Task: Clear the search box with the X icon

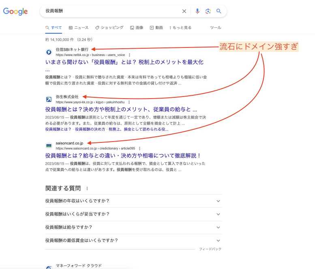Action: 184,11
